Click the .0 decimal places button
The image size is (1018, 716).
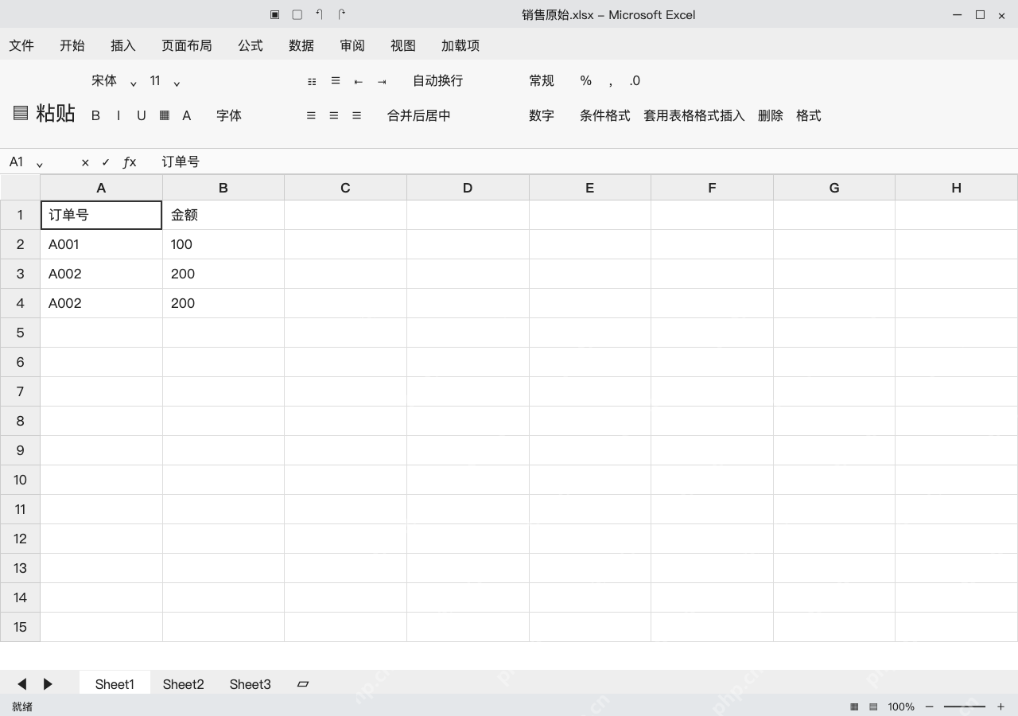[635, 80]
